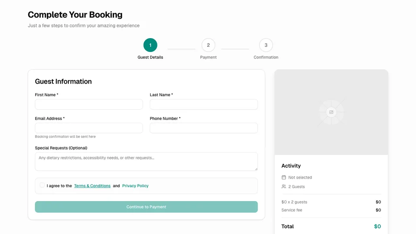Image resolution: width=416 pixels, height=234 pixels.
Task: Focus the First Name input field
Action: (x=89, y=104)
